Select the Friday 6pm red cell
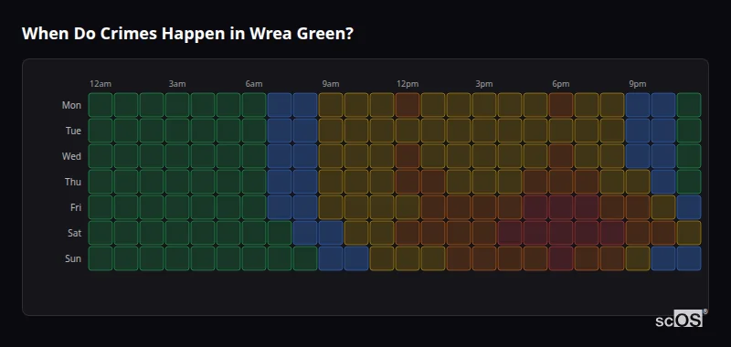This screenshot has height=347, width=731. click(x=561, y=207)
